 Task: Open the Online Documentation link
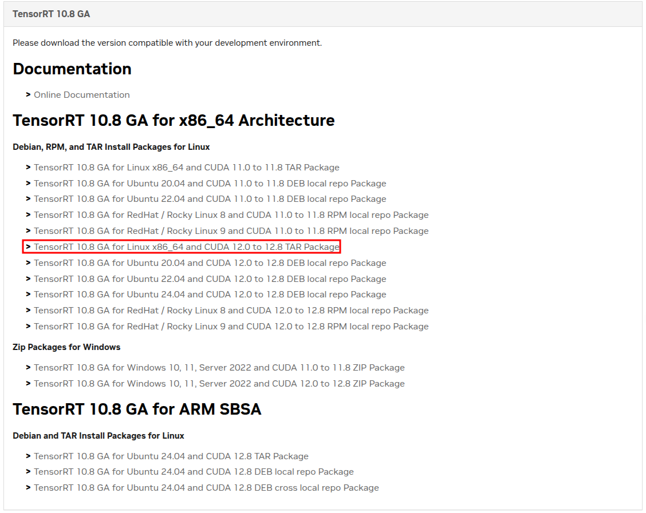click(81, 95)
